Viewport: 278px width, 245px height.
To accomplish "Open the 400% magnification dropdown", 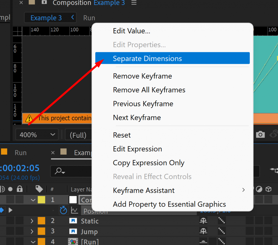I will click(37, 135).
